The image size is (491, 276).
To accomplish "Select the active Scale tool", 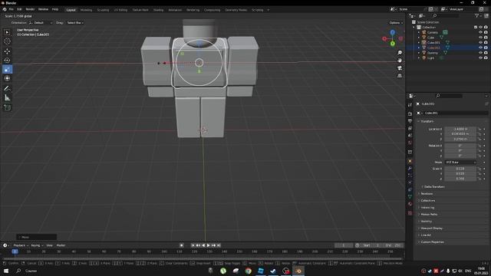I will pos(7,70).
